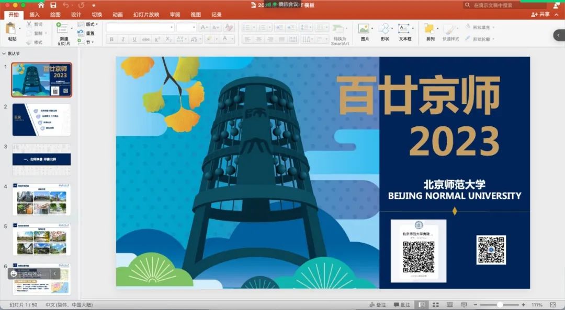Toggle italic formatting (I)
Viewport: 565px width, 310px height.
pyautogui.click(x=123, y=39)
